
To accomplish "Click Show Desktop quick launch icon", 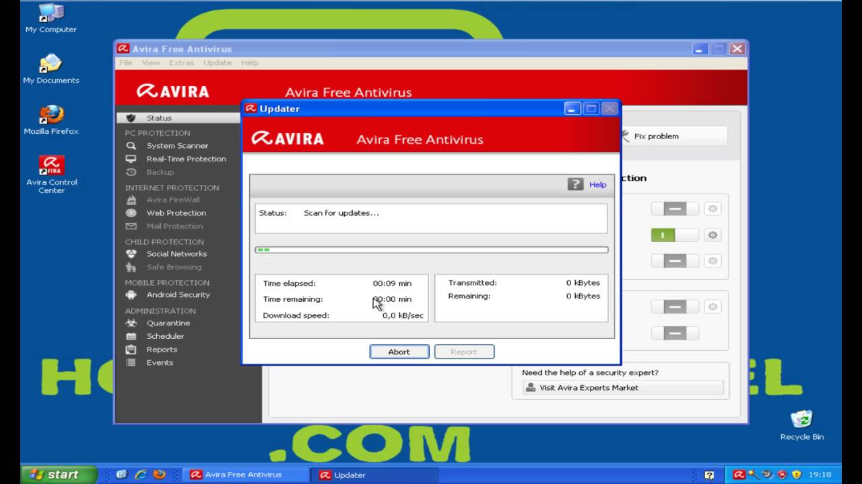I will (121, 474).
